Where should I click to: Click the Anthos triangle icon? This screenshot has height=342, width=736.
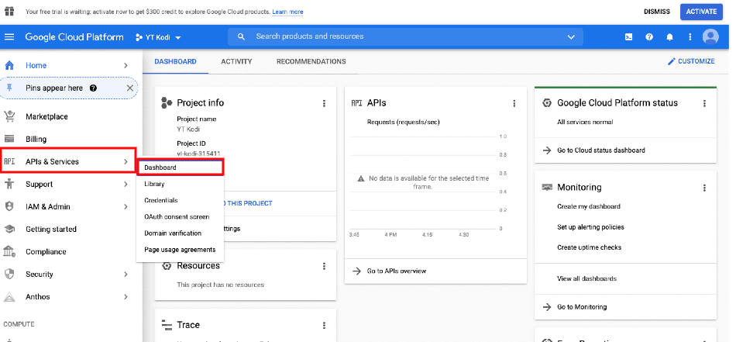click(x=9, y=296)
